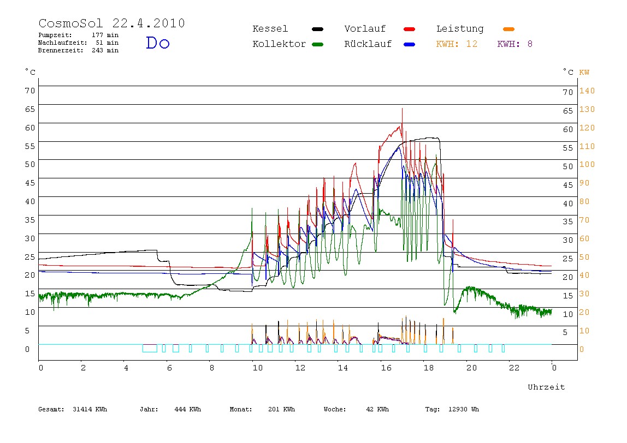The width and height of the screenshot is (627, 443).
Task: Click the orange 'KW' axis heading
Action: pos(584,73)
